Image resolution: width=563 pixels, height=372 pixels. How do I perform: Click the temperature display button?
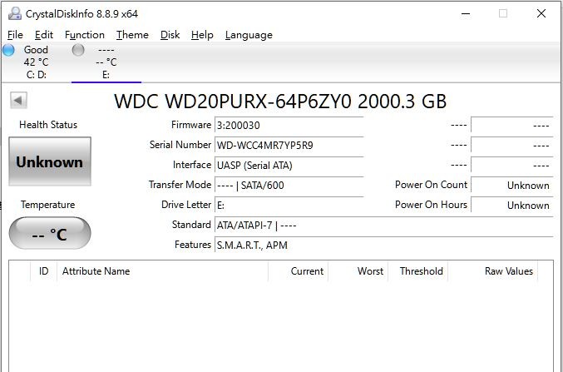click(x=50, y=233)
